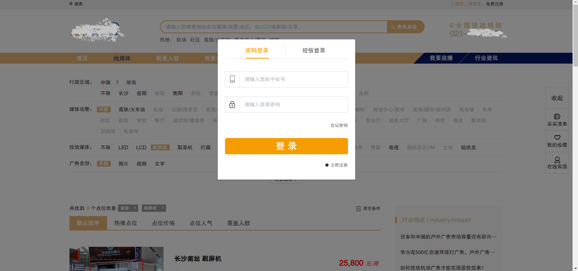The width and height of the screenshot is (578, 271).
Task: Click 湖南 in region breadcrumb
Action: pos(131,82)
